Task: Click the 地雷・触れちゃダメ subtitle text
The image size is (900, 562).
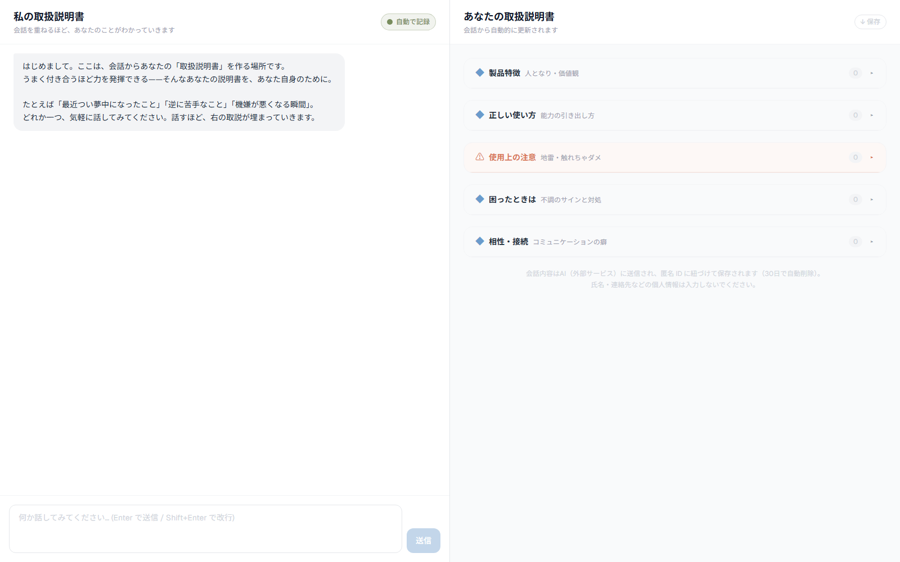Action: pyautogui.click(x=571, y=158)
